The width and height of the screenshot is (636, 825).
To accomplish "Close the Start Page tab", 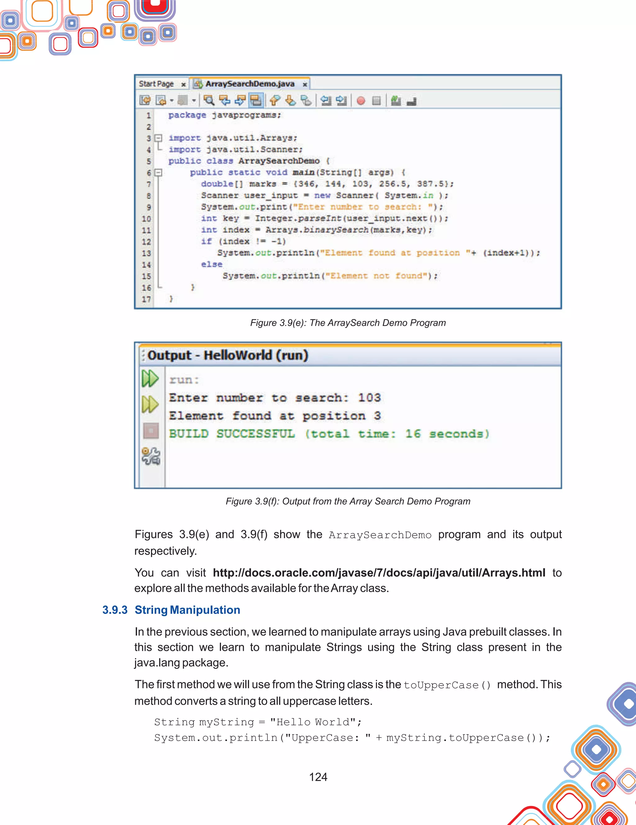I will click(x=183, y=85).
